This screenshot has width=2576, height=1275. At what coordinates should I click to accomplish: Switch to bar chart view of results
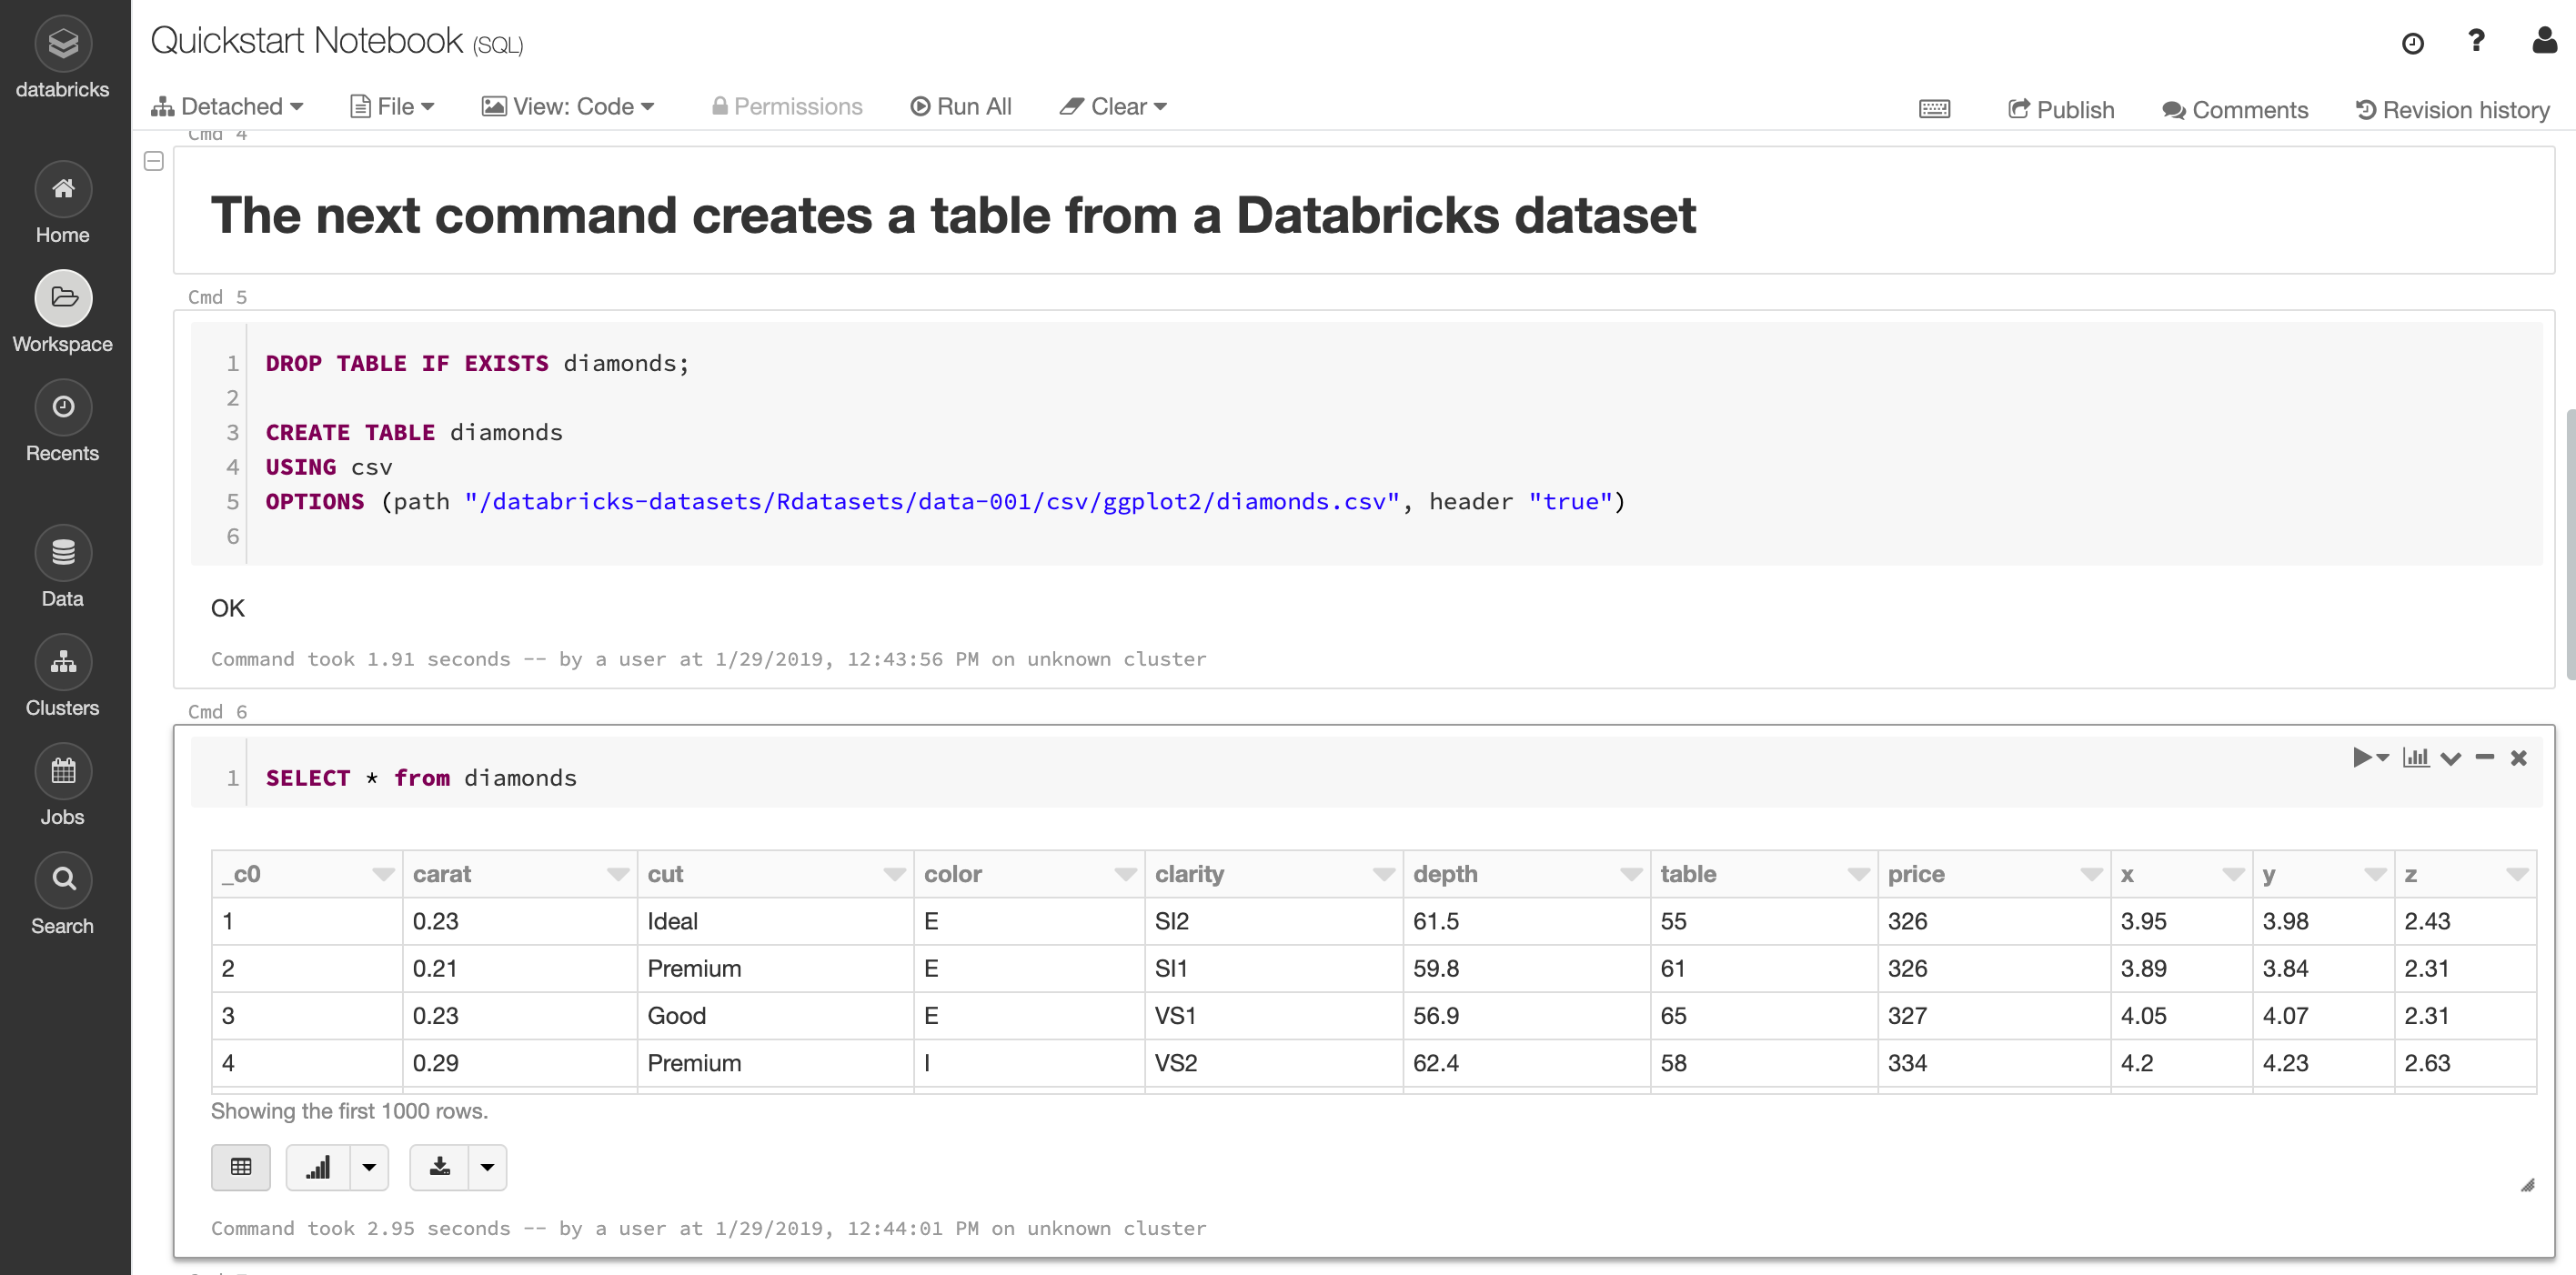[x=318, y=1167]
